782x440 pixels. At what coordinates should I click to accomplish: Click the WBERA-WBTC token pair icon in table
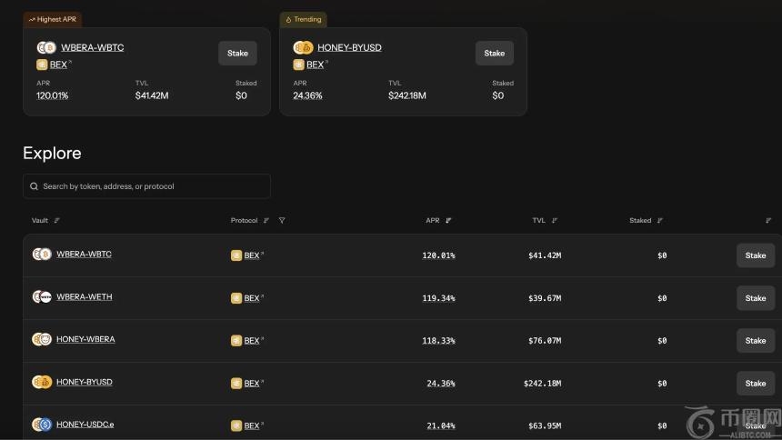coord(42,255)
